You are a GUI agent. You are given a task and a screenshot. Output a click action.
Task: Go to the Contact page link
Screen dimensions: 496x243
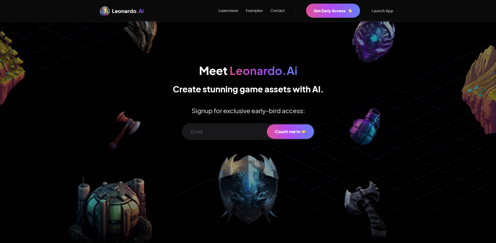[277, 11]
